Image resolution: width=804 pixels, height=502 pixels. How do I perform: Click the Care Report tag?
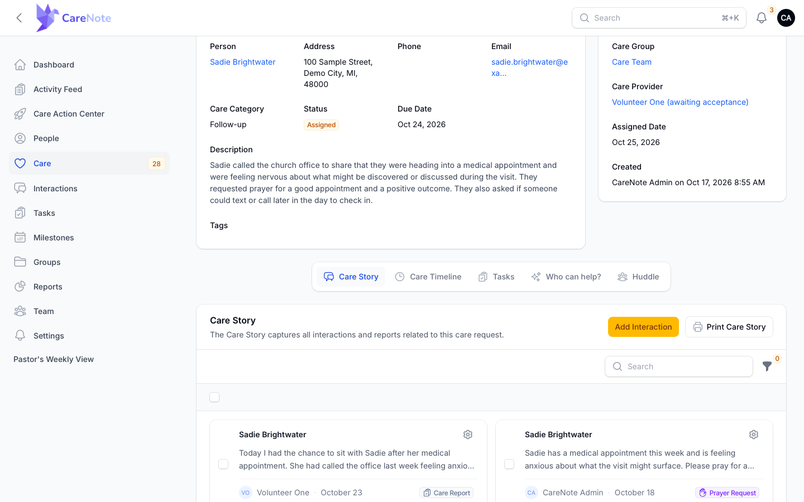(447, 493)
